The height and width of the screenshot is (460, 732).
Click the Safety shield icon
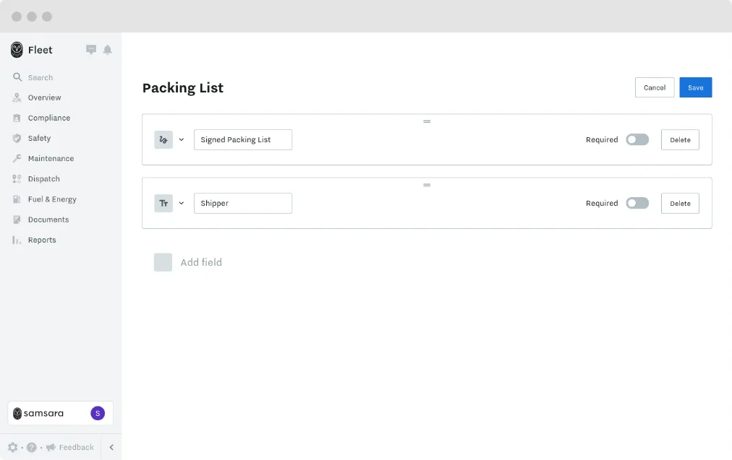17,138
